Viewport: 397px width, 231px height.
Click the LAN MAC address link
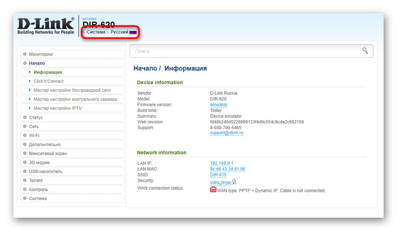(x=228, y=169)
